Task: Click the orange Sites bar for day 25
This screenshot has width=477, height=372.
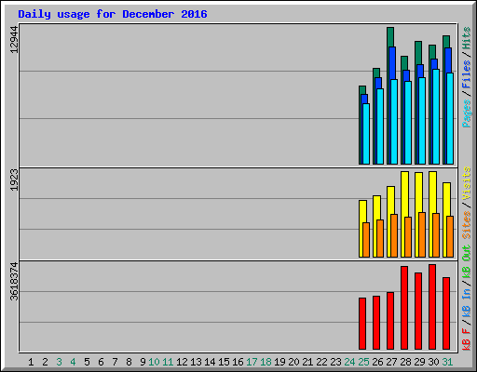Action: tap(366, 240)
